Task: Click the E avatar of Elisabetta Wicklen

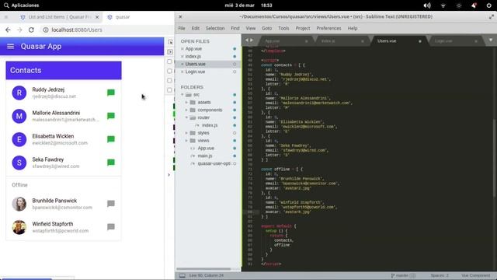Action: coord(19,139)
